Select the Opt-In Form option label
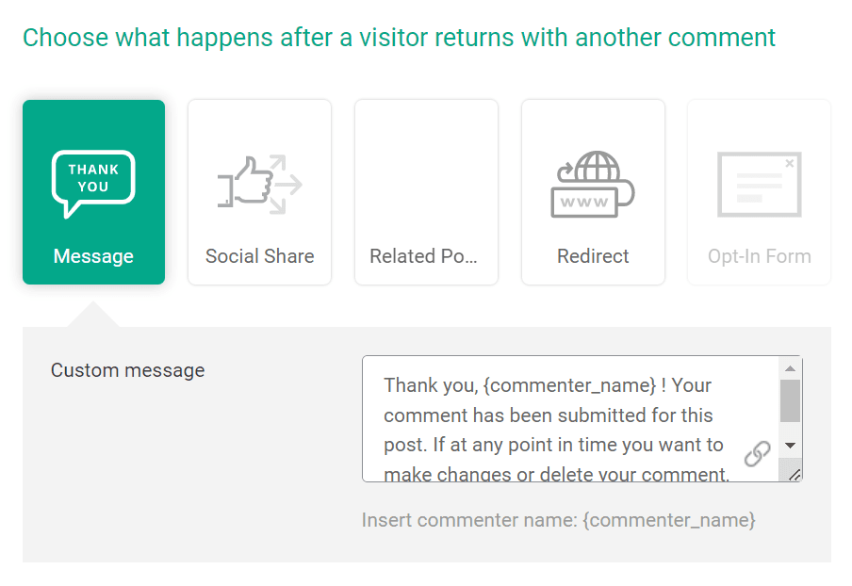The width and height of the screenshot is (852, 586). click(x=759, y=256)
